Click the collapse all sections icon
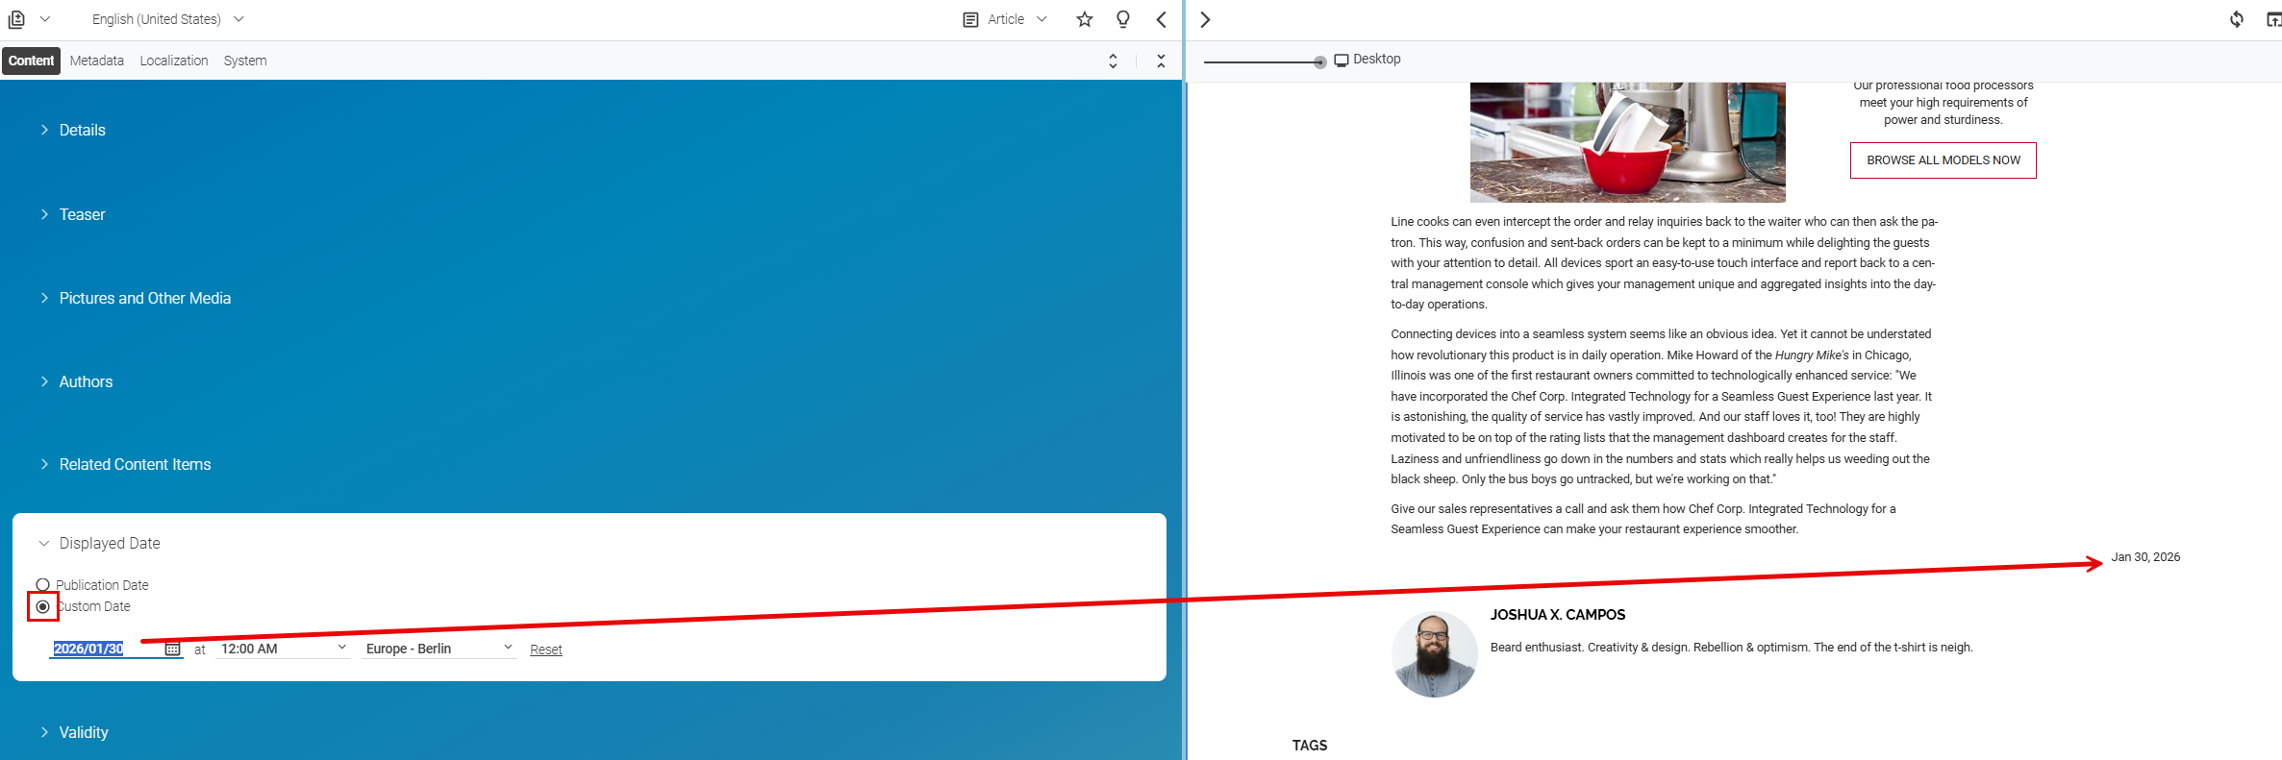Viewport: 2282px width, 760px height. pos(1161,61)
